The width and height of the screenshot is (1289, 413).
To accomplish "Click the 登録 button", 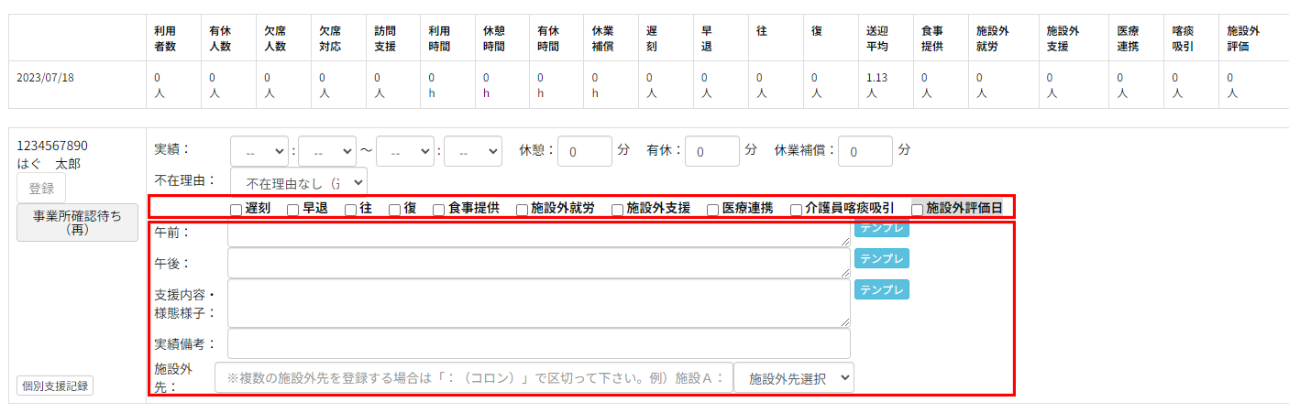I will [x=41, y=189].
